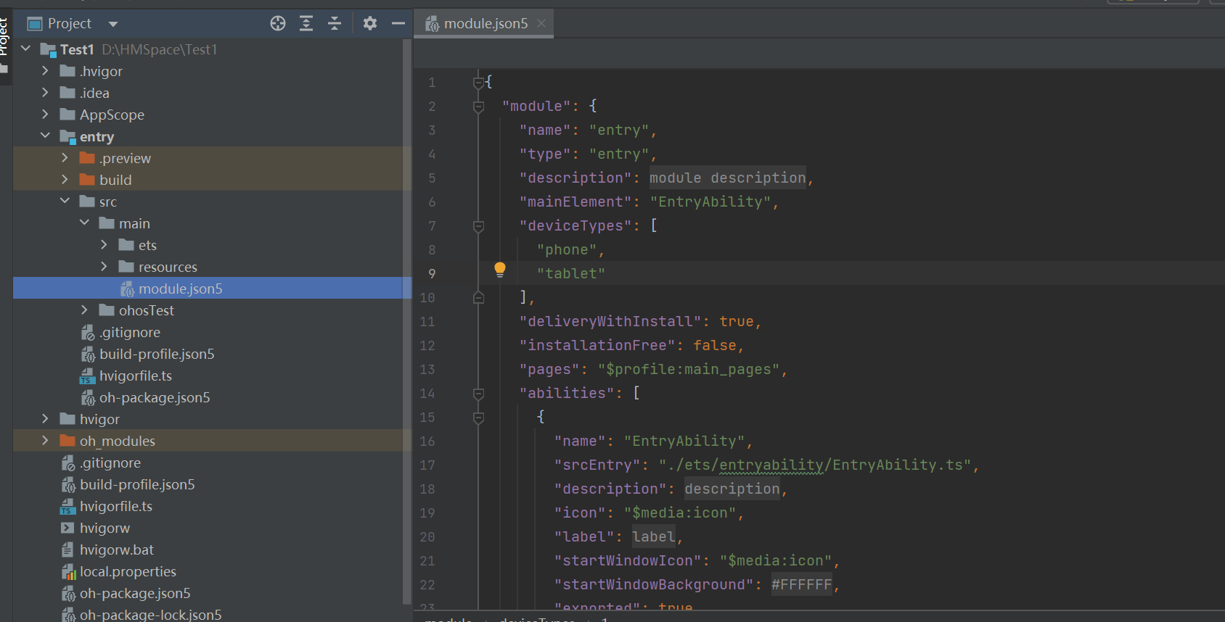Click the #FFFFFF color value on line 22
1225x622 pixels.
(802, 584)
